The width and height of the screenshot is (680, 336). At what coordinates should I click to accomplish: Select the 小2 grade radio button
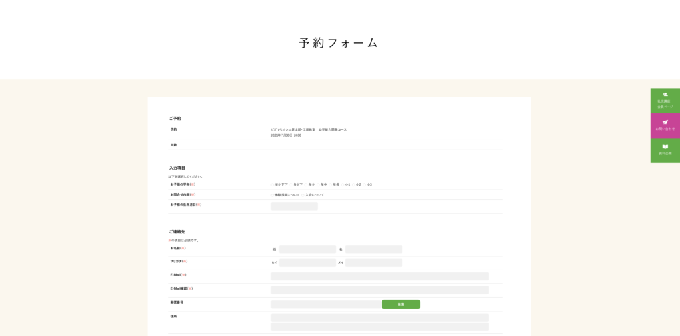pyautogui.click(x=353, y=184)
